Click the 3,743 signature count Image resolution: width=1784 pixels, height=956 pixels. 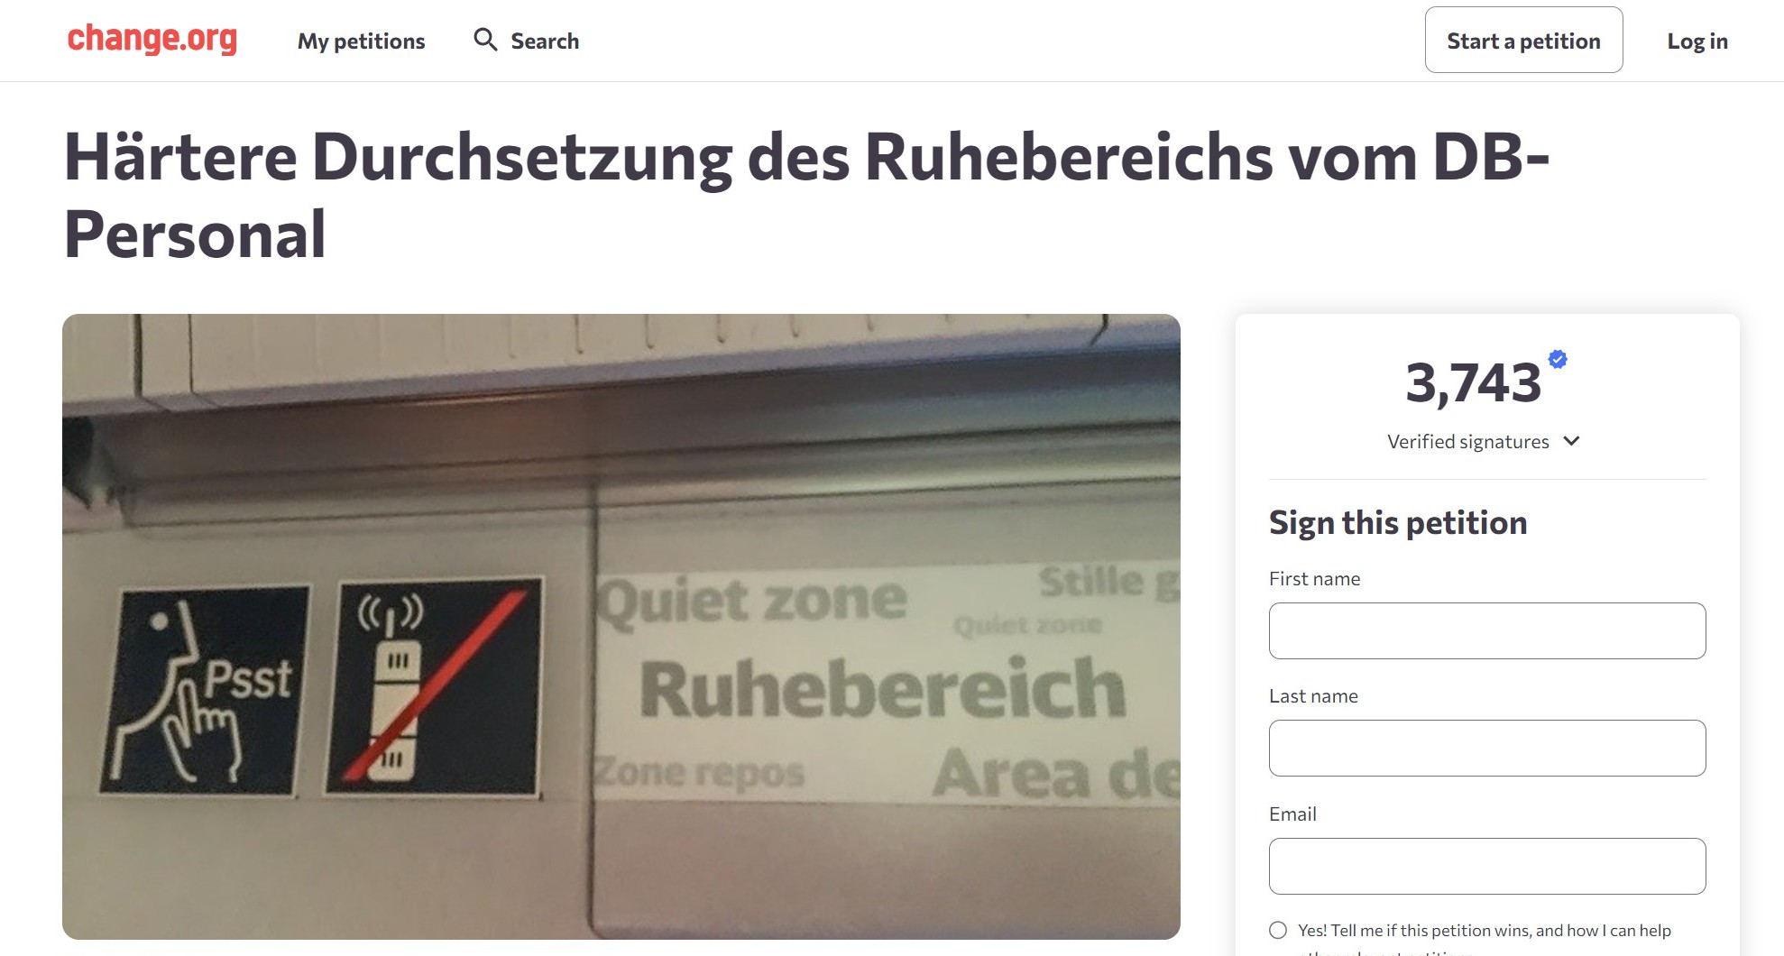point(1473,382)
